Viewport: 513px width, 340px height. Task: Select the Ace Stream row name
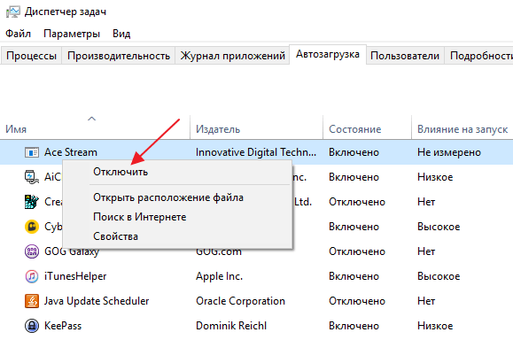tap(71, 152)
